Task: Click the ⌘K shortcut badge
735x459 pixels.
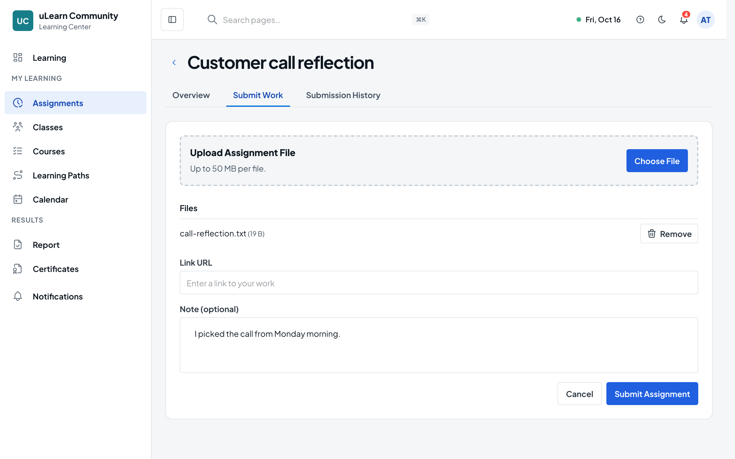Action: click(421, 20)
